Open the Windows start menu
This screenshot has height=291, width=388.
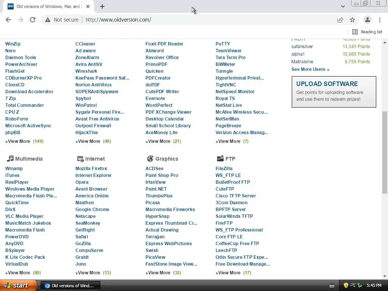18,286
